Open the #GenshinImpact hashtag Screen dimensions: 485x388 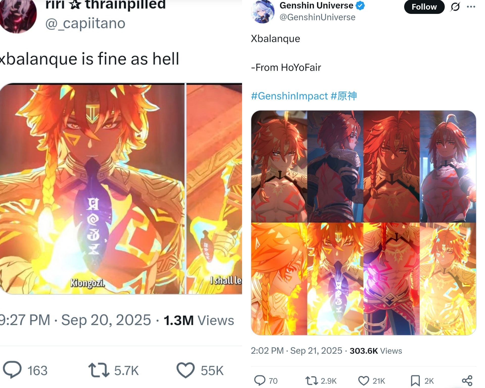[x=289, y=96]
